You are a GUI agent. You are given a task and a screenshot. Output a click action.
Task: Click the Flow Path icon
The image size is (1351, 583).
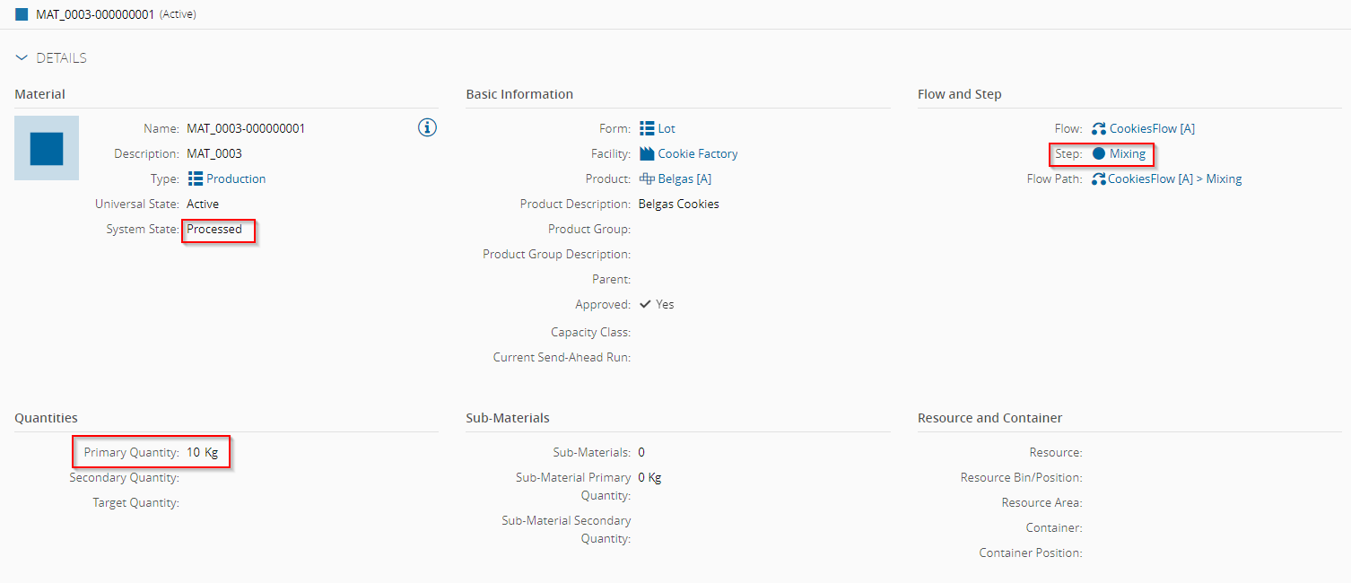click(x=1099, y=178)
